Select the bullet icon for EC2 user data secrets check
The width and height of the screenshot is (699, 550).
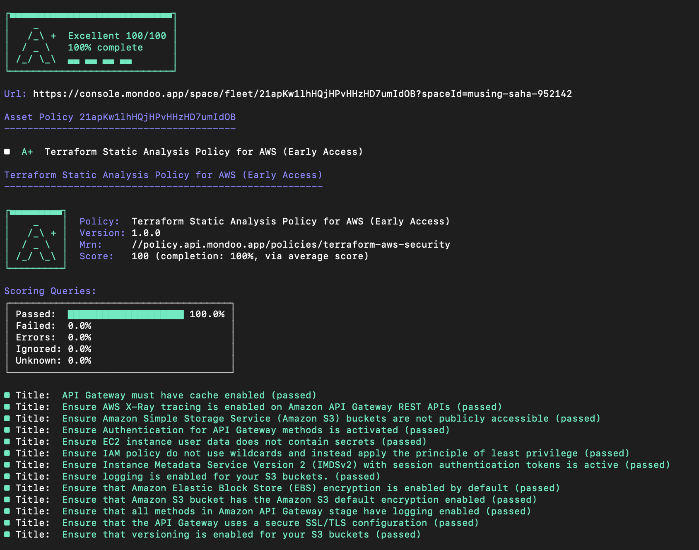coord(7,441)
